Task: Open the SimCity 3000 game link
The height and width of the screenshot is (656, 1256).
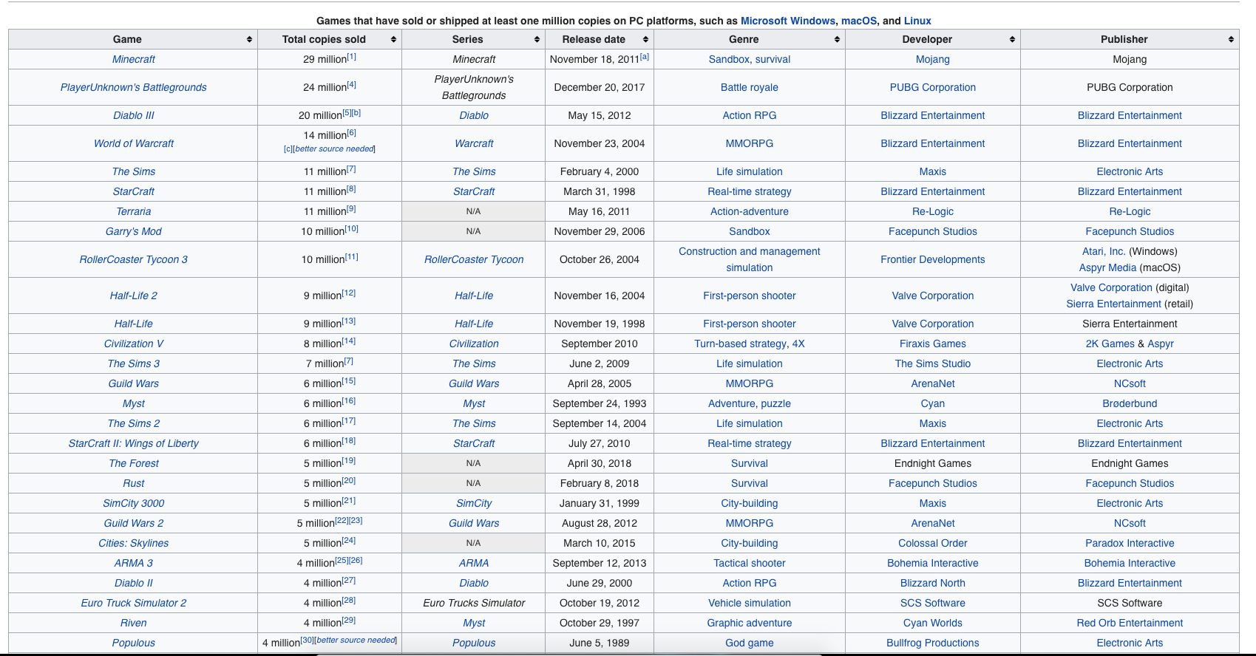Action: pos(134,503)
